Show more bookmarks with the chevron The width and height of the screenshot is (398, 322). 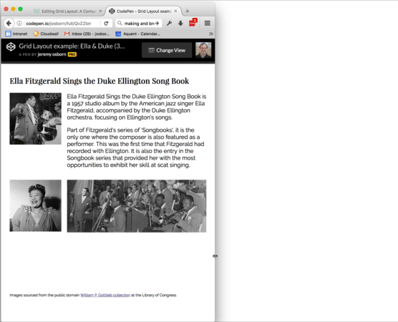[x=210, y=34]
